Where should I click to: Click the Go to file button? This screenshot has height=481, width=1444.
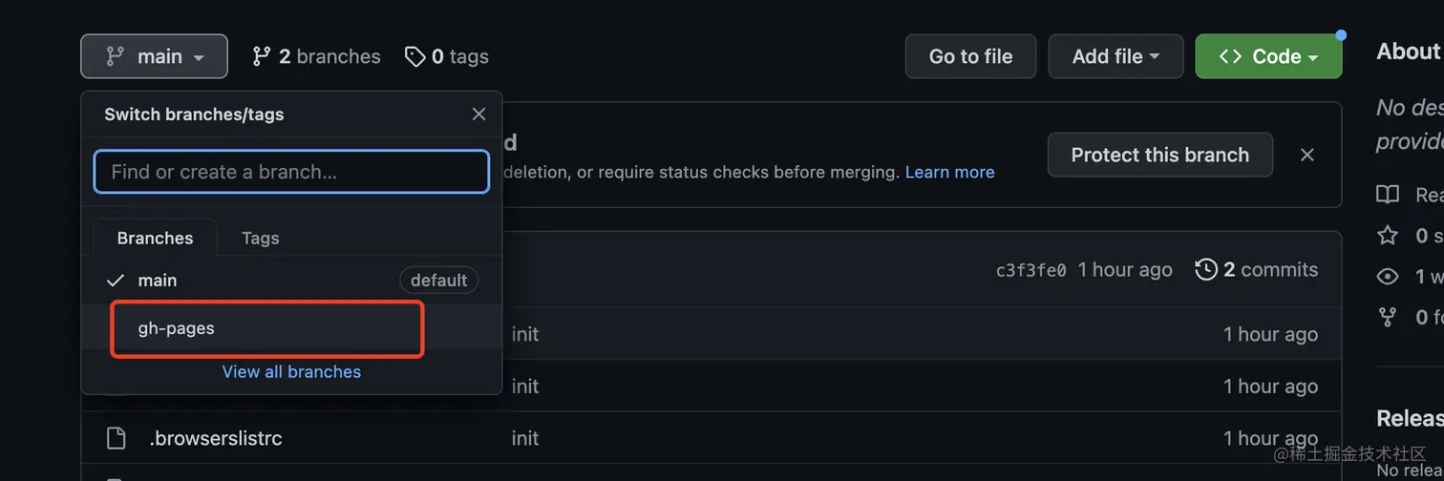(x=970, y=56)
